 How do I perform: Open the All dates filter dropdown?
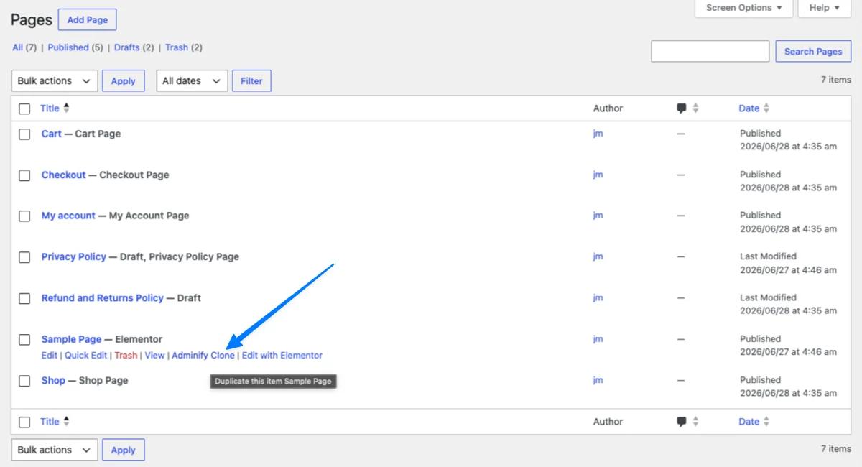(x=192, y=81)
